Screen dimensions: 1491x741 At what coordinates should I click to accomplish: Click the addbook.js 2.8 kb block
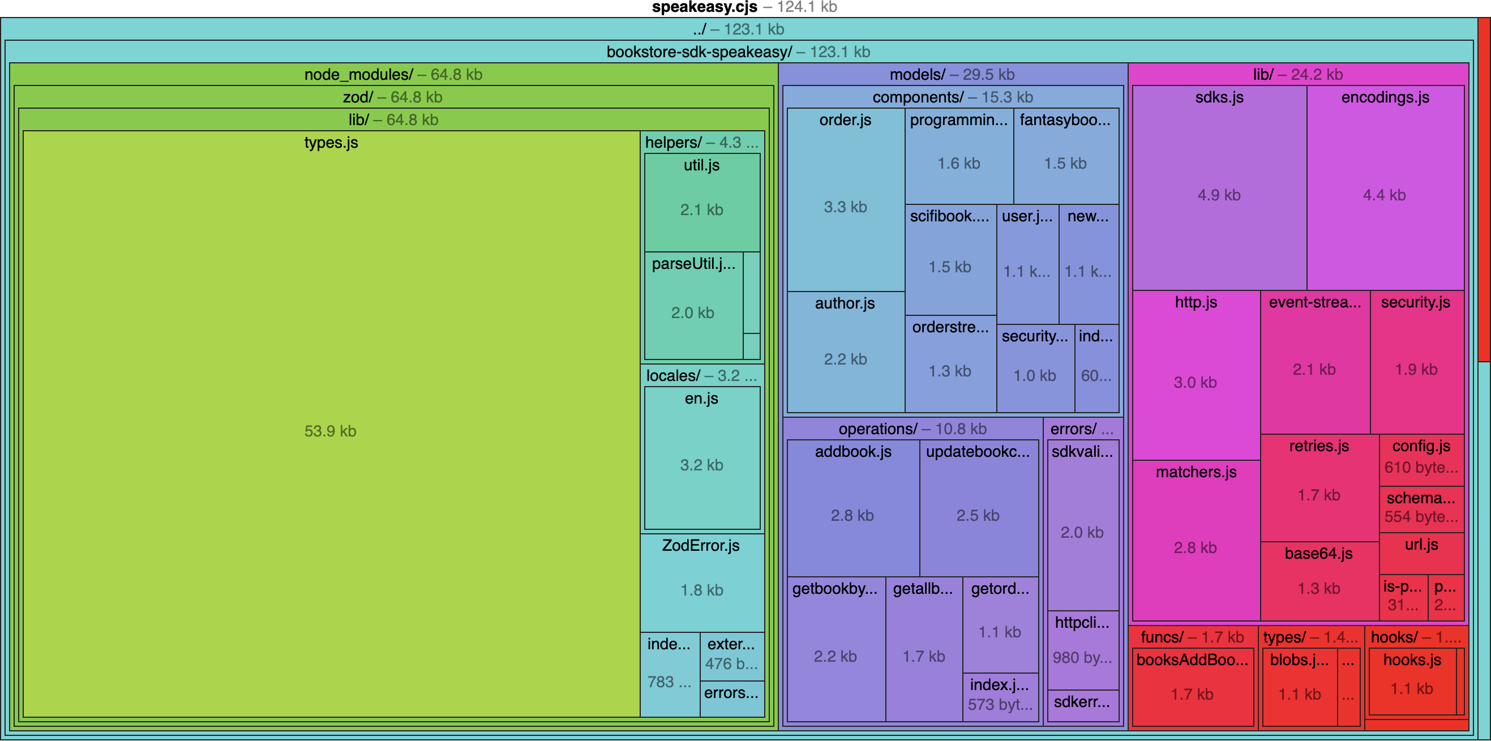point(852,508)
